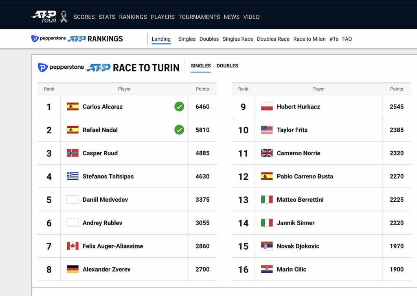Click the British flag beside Cameron Norrie
Image resolution: width=417 pixels, height=296 pixels.
267,153
